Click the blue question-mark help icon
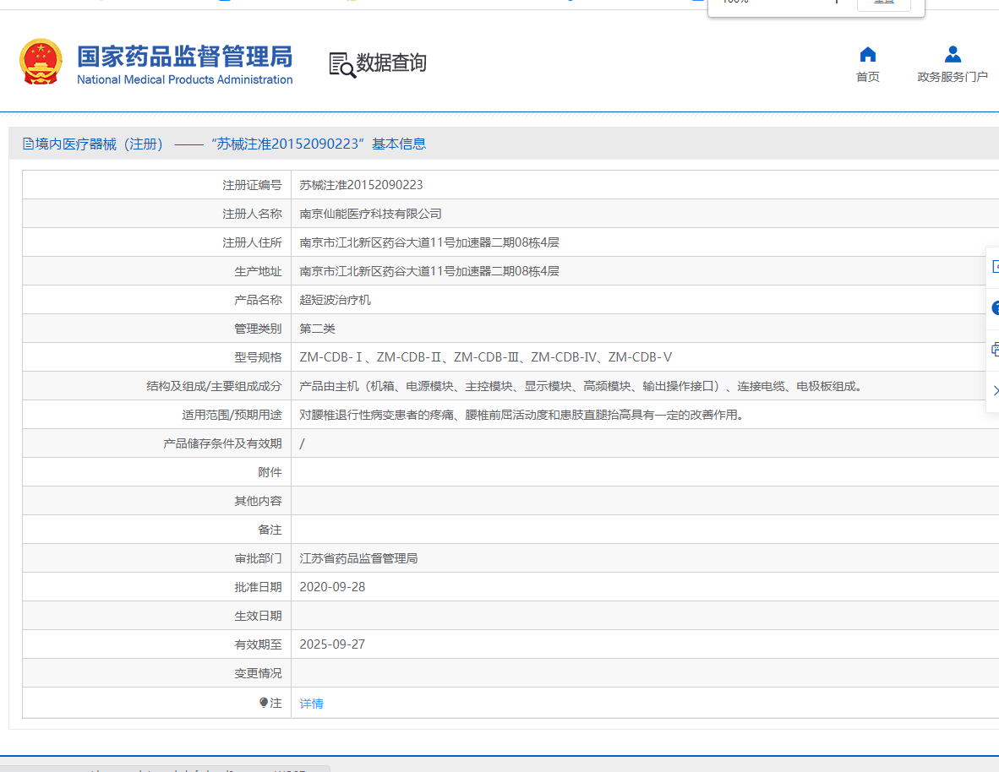This screenshot has width=999, height=772. click(x=995, y=308)
